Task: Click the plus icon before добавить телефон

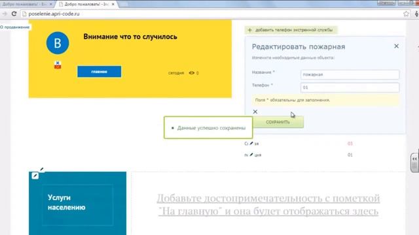Action: tap(249, 30)
